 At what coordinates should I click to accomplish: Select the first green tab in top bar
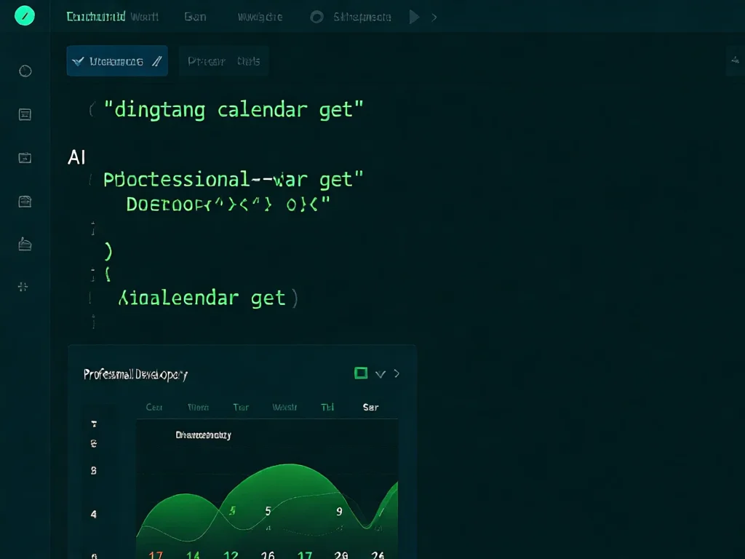tap(95, 16)
